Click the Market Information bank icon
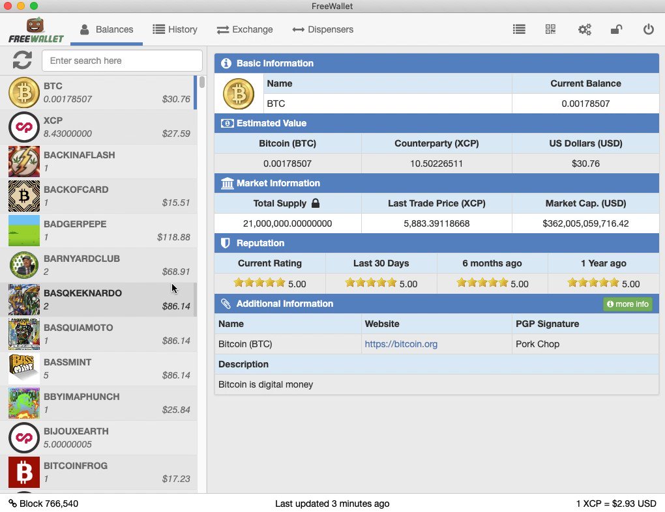Screen dimensions: 665x512 pos(228,184)
